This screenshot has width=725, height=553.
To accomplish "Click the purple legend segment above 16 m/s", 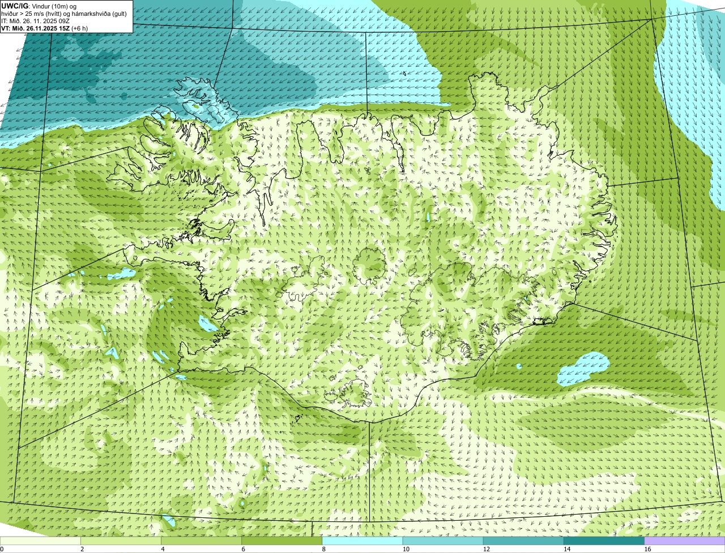I will 685,541.
